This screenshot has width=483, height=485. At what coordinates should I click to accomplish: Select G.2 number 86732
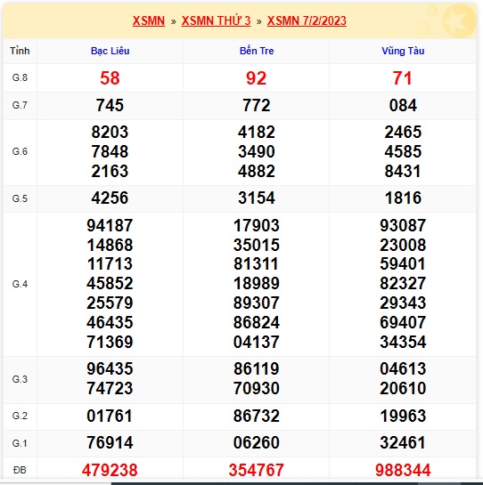tap(257, 416)
